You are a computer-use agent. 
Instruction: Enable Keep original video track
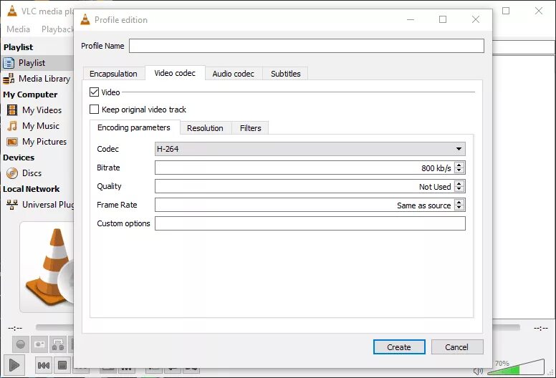tap(94, 109)
